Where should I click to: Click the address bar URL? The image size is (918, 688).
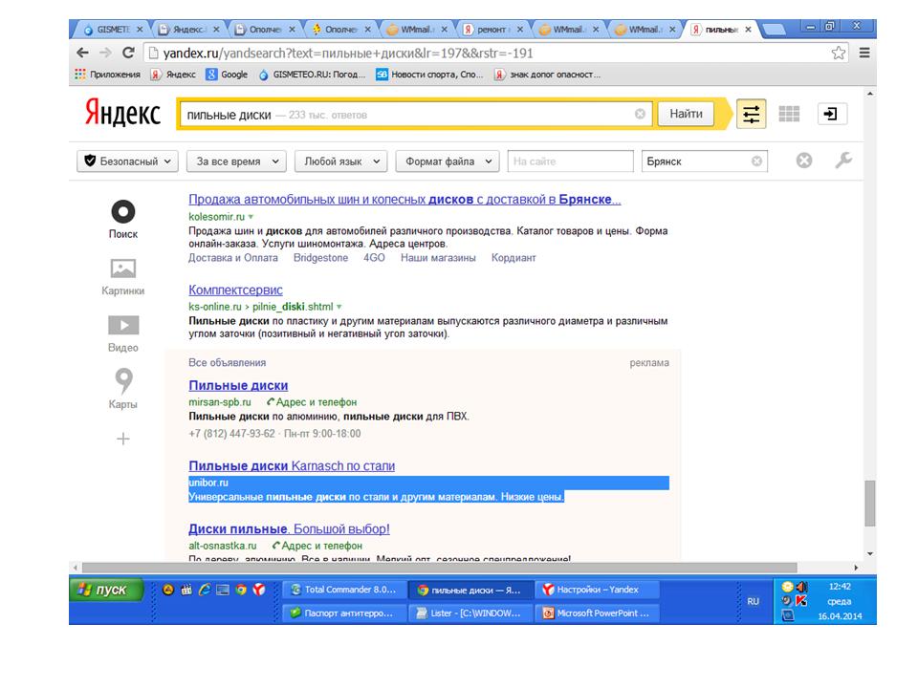348,54
